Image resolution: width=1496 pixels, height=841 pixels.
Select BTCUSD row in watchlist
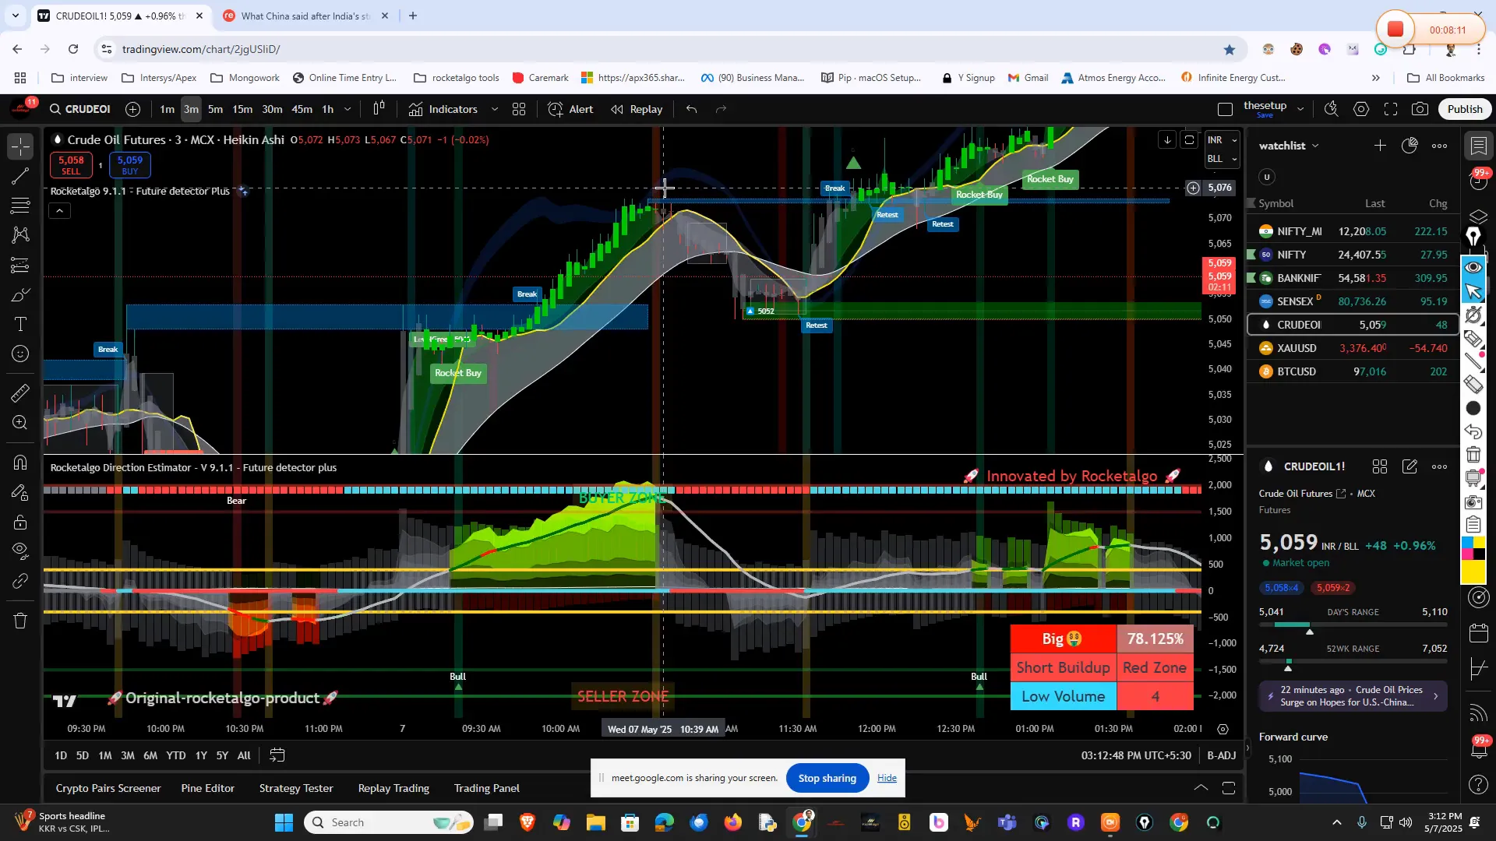tap(1353, 371)
